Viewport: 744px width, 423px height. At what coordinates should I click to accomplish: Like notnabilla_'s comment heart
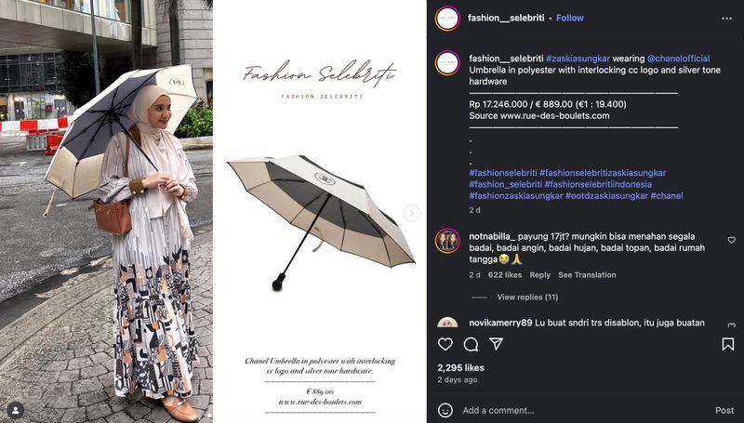731,241
